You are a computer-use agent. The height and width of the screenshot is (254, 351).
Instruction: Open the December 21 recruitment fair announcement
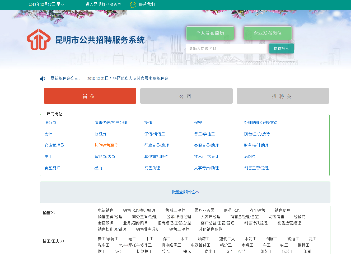point(128,79)
